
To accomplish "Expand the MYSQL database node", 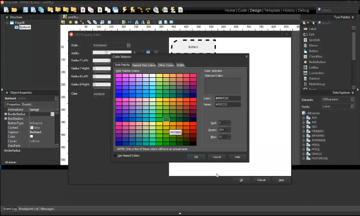I will (x=303, y=149).
